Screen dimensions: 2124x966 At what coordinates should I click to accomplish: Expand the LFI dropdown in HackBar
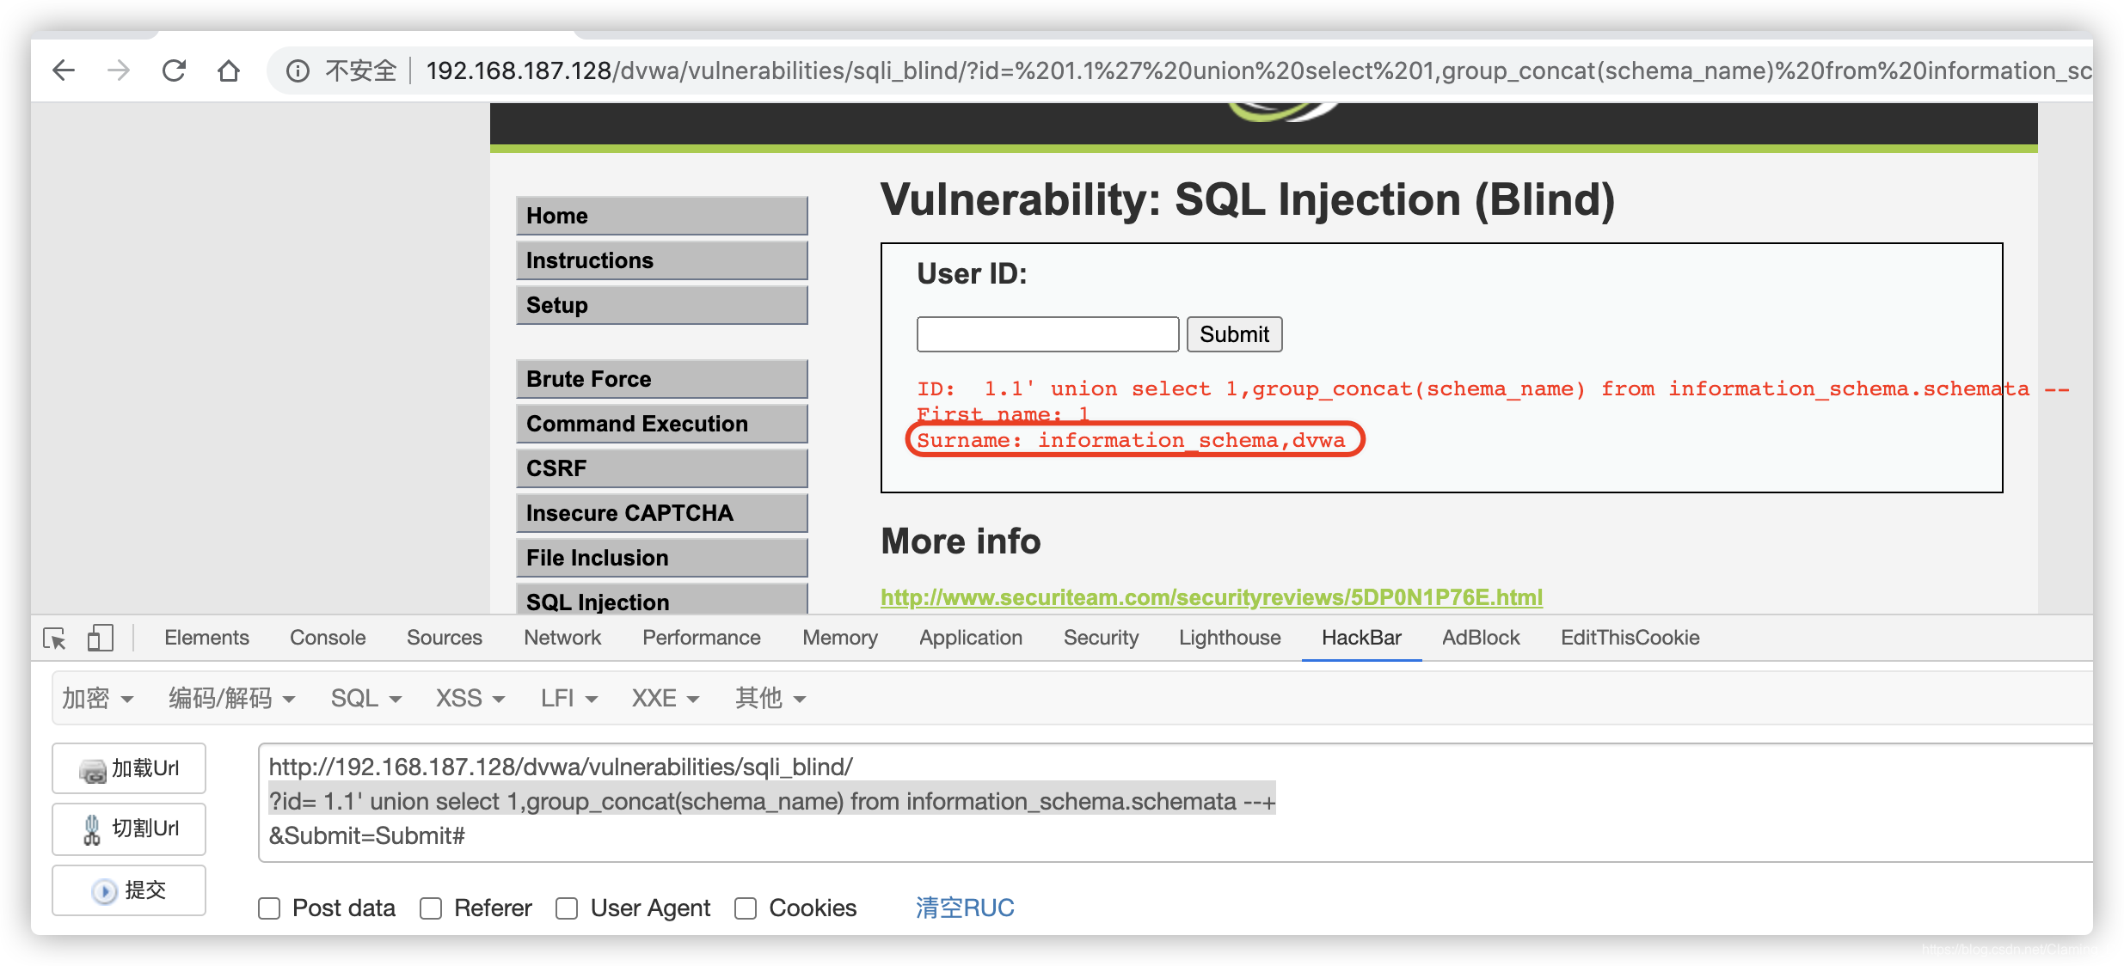(x=569, y=698)
